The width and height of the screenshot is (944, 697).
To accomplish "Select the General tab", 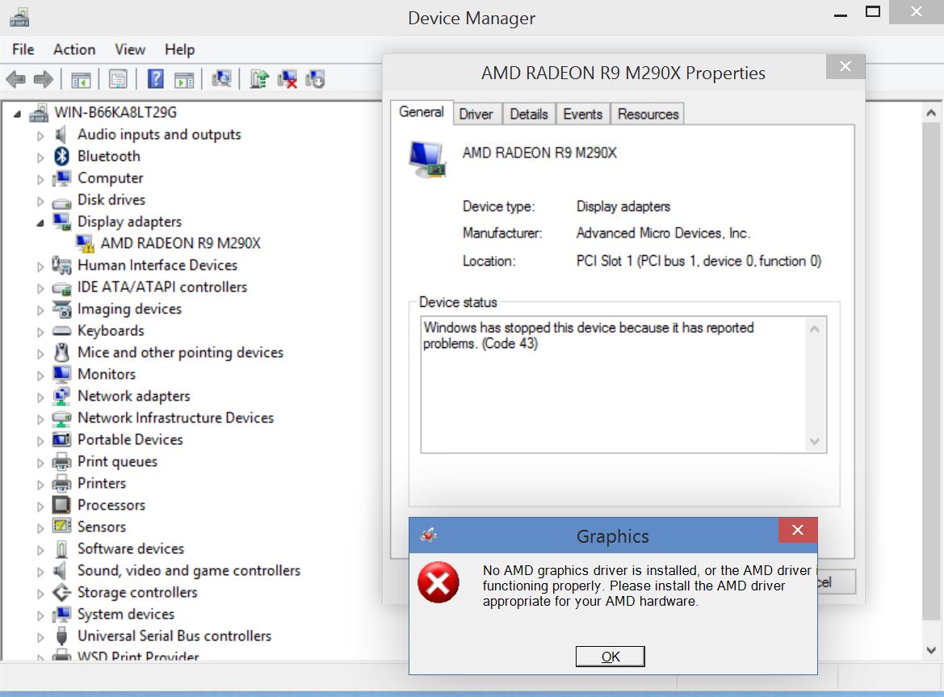I will click(422, 112).
